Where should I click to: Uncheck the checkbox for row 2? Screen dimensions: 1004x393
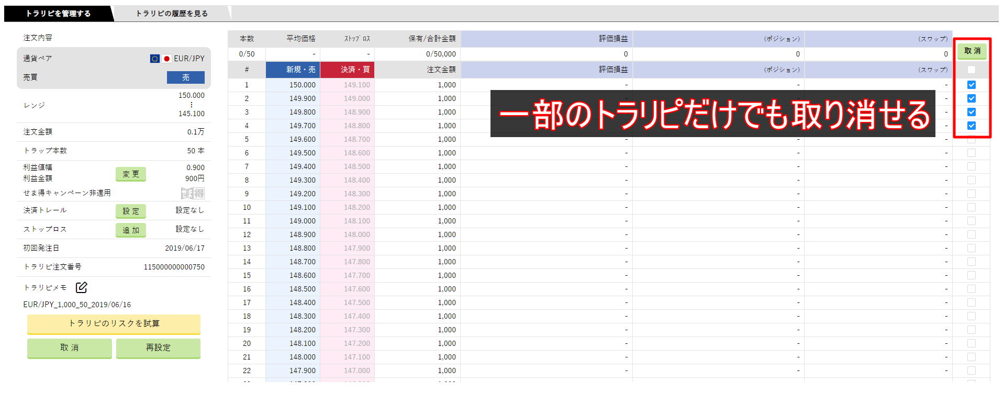tap(972, 98)
